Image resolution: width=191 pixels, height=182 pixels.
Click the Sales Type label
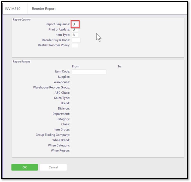tap(62, 98)
